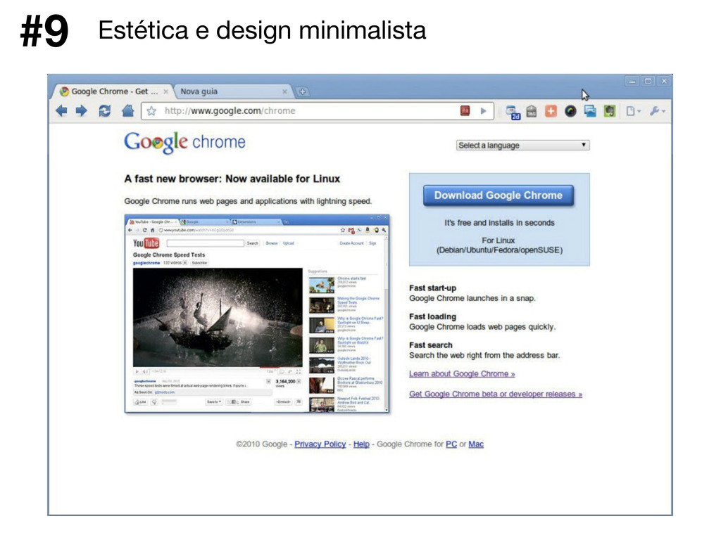Open Get Google Chrome beta or developer releases link
This screenshot has height=540, width=721.
click(x=496, y=394)
